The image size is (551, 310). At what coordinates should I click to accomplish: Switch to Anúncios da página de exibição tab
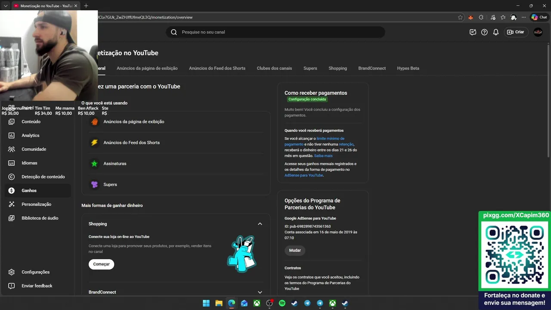(147, 68)
